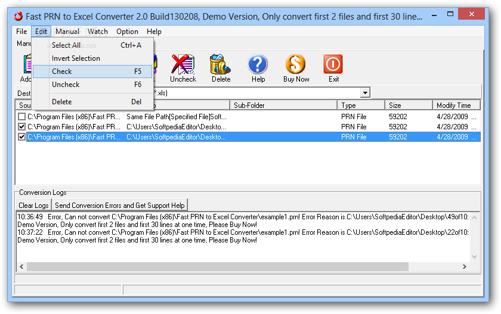The image size is (501, 314).
Task: Click the log scroll-up arrow
Action: [x=474, y=217]
